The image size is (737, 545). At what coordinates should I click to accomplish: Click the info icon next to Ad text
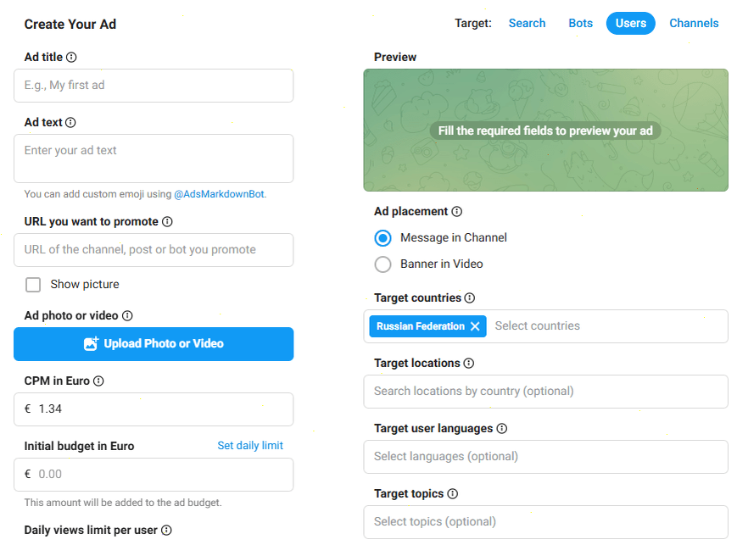(x=70, y=123)
